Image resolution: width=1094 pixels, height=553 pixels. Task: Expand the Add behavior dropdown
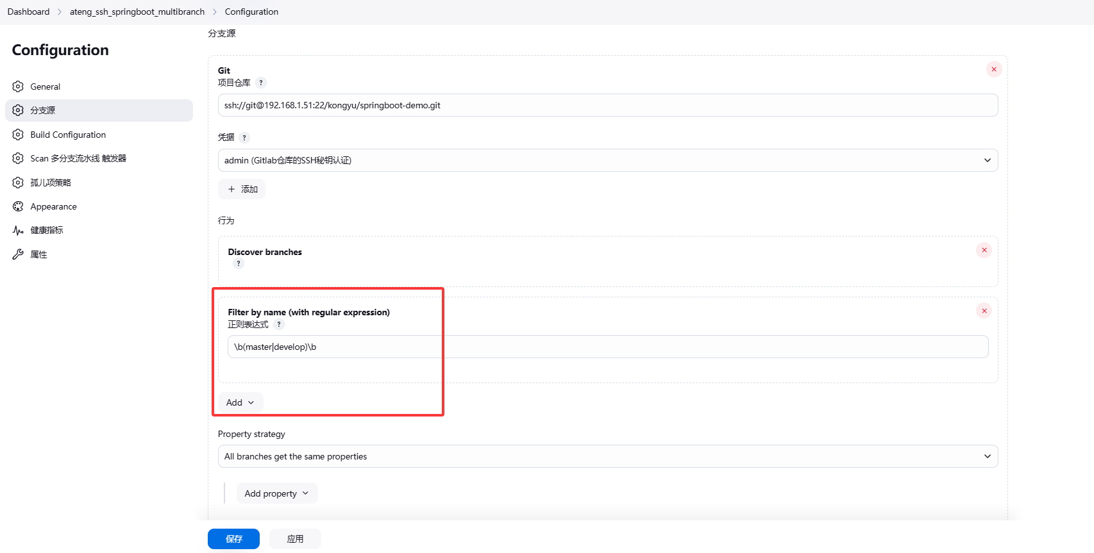tap(240, 402)
